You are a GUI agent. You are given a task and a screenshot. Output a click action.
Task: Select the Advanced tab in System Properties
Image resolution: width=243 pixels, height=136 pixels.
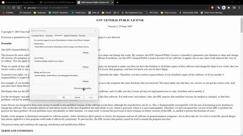click(58, 36)
